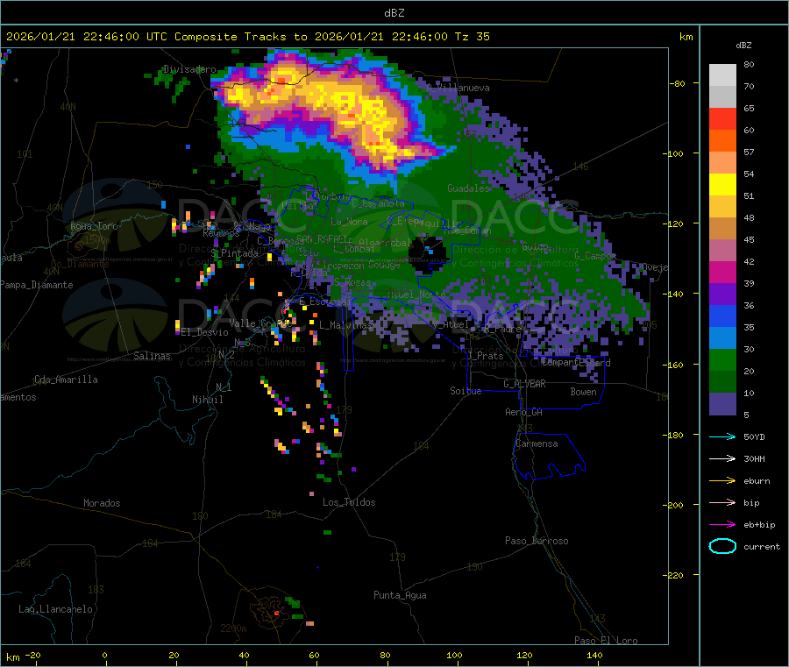Screen dimensions: 789x667
Task: Click the magenta 42 dBZ color band
Action: [722, 272]
